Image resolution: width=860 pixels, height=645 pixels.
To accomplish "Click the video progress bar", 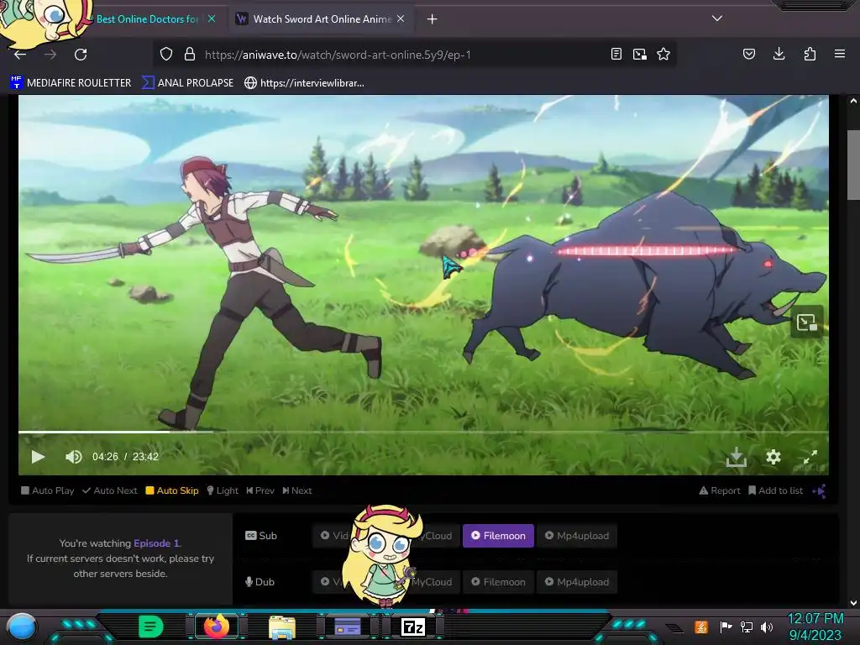I will pyautogui.click(x=423, y=433).
